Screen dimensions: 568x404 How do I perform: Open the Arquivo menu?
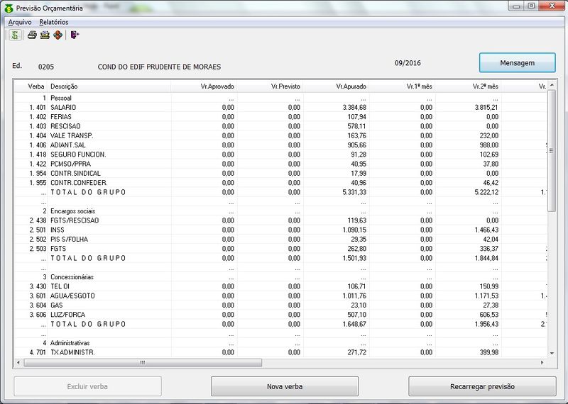(19, 22)
